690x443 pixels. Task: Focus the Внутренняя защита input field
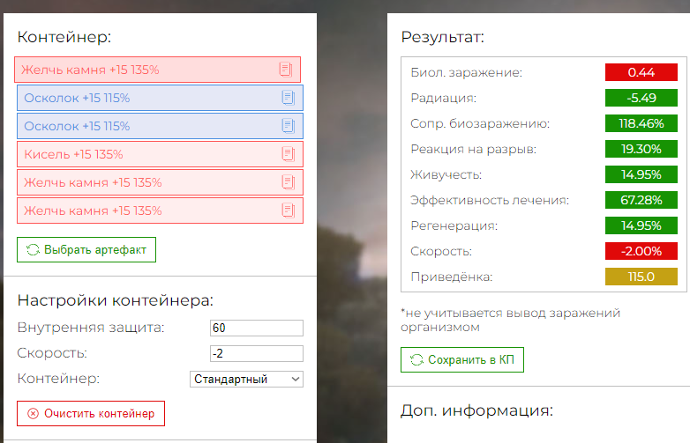(x=257, y=328)
